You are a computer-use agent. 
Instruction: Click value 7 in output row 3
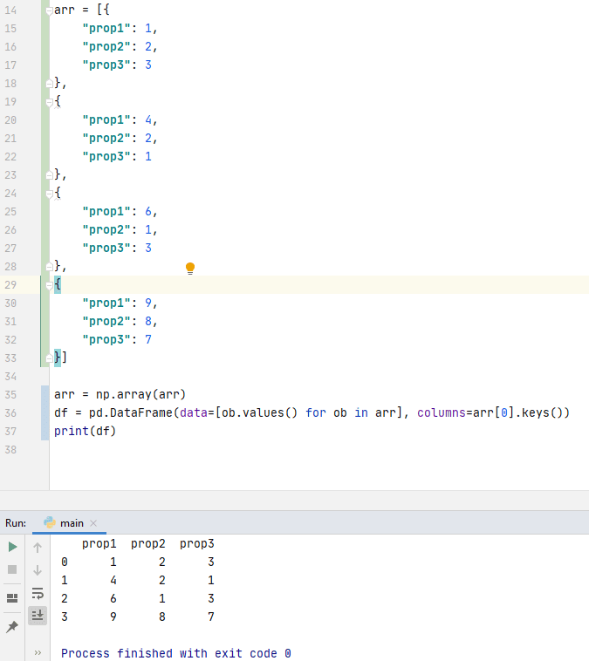click(x=211, y=617)
